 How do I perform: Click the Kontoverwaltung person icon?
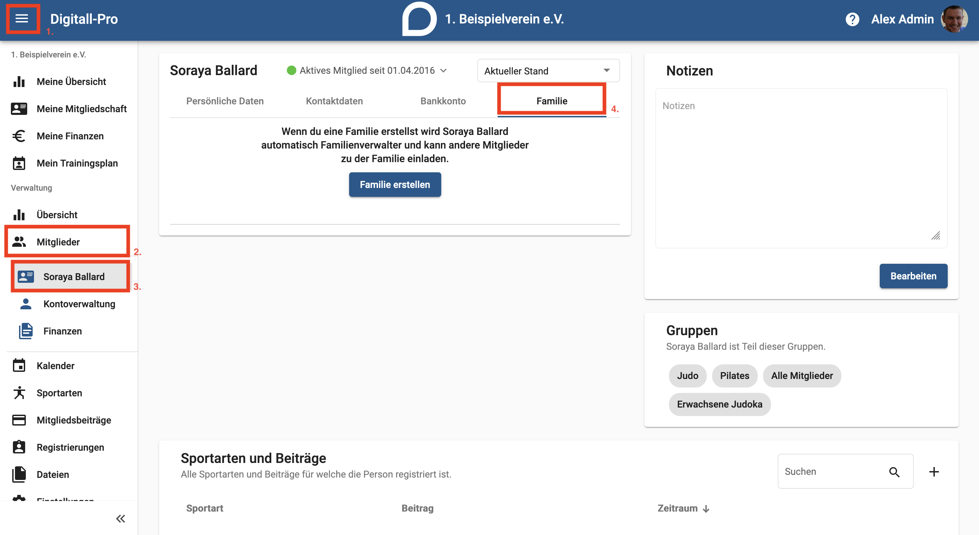[26, 304]
